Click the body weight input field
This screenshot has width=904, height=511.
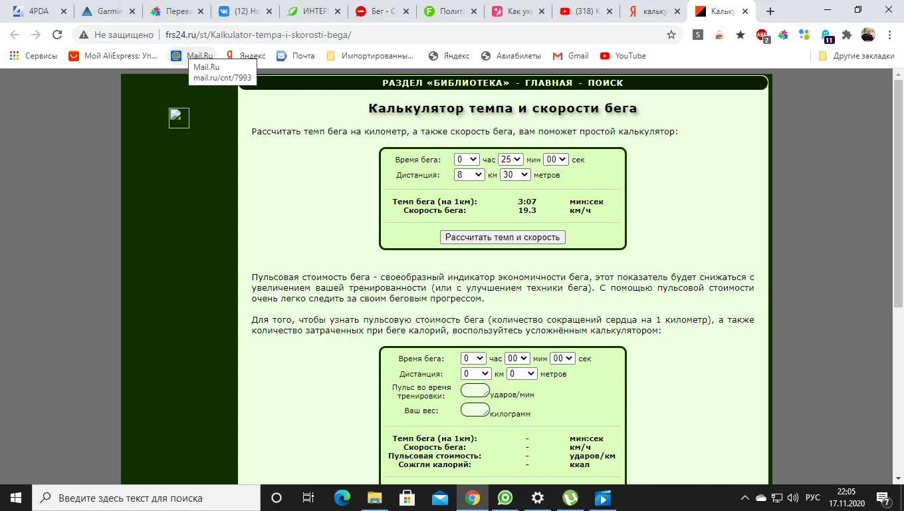475,410
